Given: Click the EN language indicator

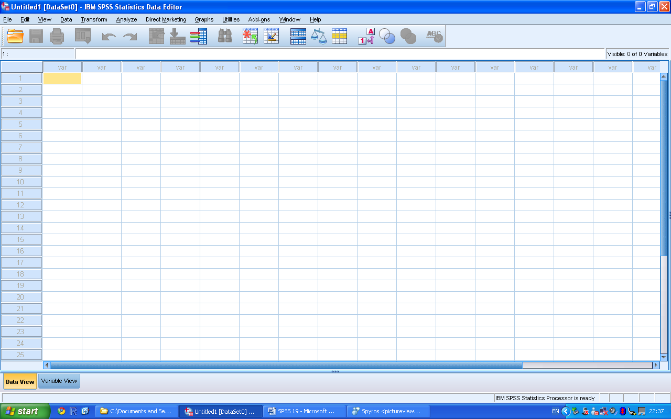Looking at the screenshot, I should tap(555, 411).
